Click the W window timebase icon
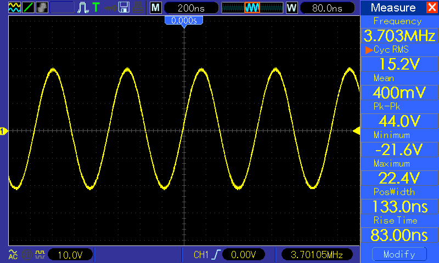439x263 pixels. tap(291, 8)
